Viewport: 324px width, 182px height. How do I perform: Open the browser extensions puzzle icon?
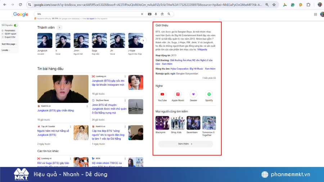(x=308, y=5)
